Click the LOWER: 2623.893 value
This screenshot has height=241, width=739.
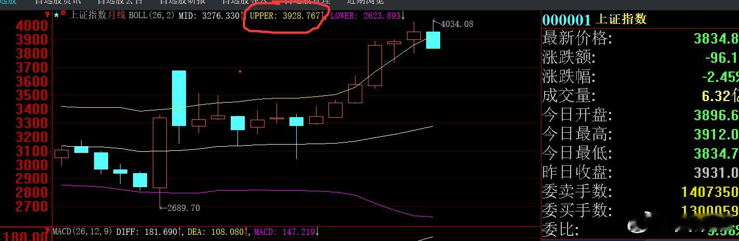(x=365, y=16)
